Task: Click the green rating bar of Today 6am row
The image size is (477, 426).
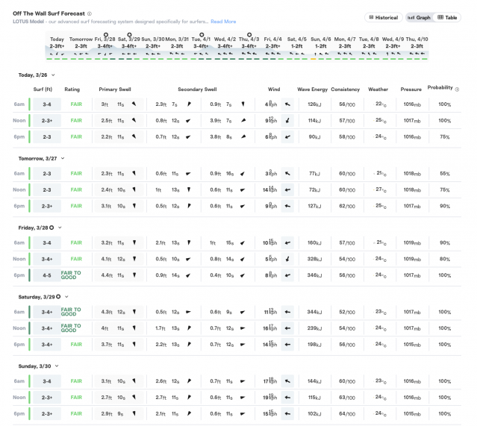Action: 30,104
